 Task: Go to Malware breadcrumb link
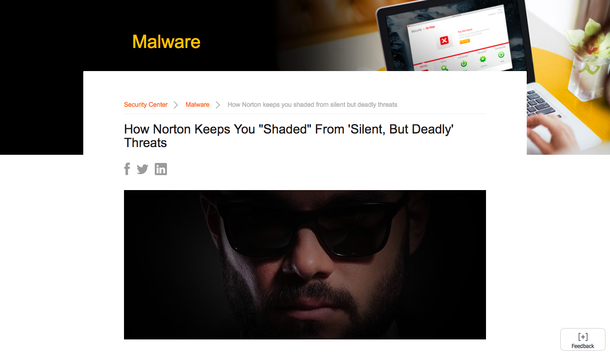coord(197,105)
